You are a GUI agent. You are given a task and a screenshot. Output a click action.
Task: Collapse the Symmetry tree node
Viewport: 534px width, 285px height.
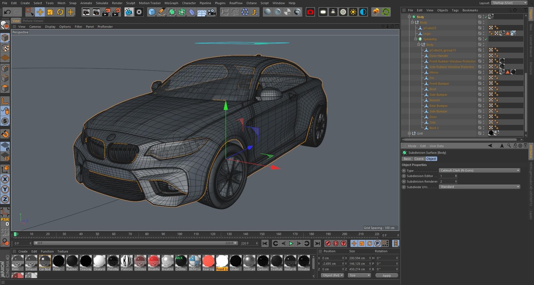pyautogui.click(x=416, y=39)
